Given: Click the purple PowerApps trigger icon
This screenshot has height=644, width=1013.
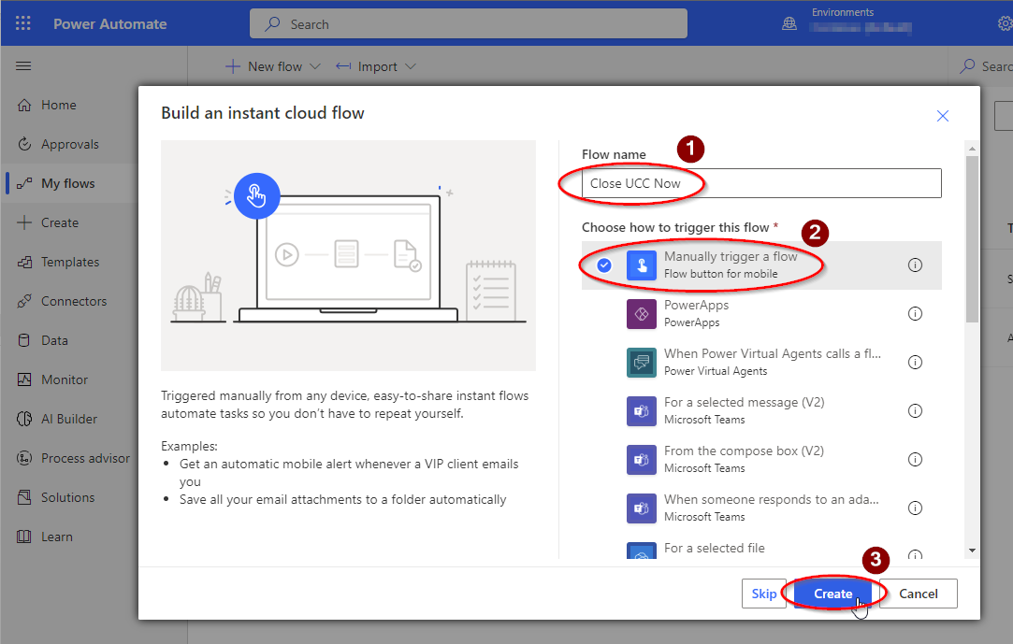Looking at the screenshot, I should point(642,314).
